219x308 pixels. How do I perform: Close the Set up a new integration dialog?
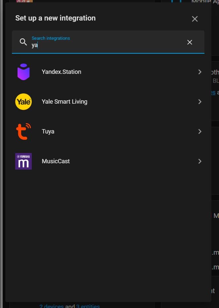click(x=195, y=19)
